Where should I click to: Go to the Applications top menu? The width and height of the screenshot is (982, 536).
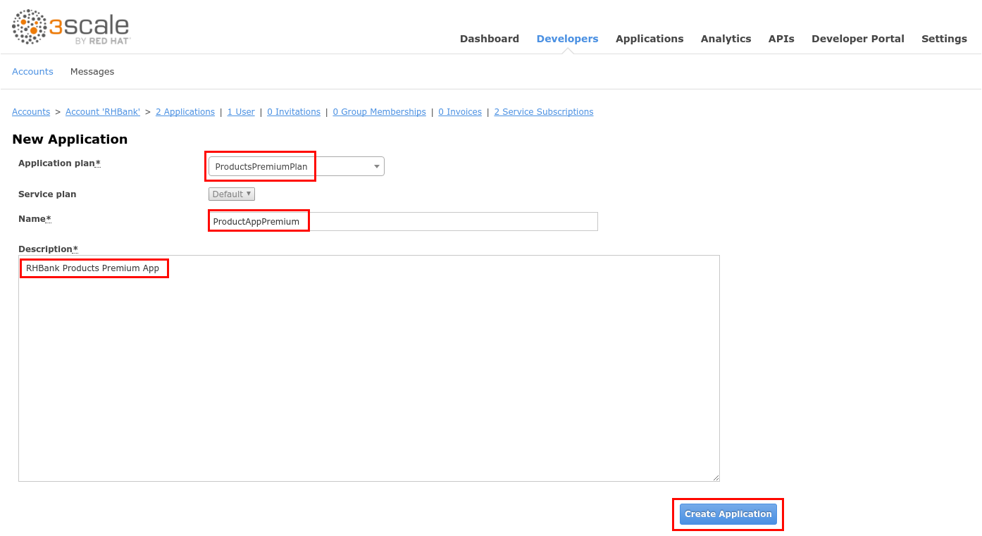tap(649, 39)
